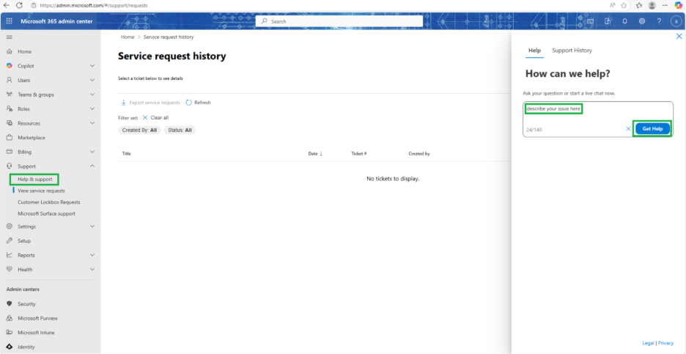Click the Get Help button
Image resolution: width=686 pixels, height=354 pixels.
tap(652, 129)
